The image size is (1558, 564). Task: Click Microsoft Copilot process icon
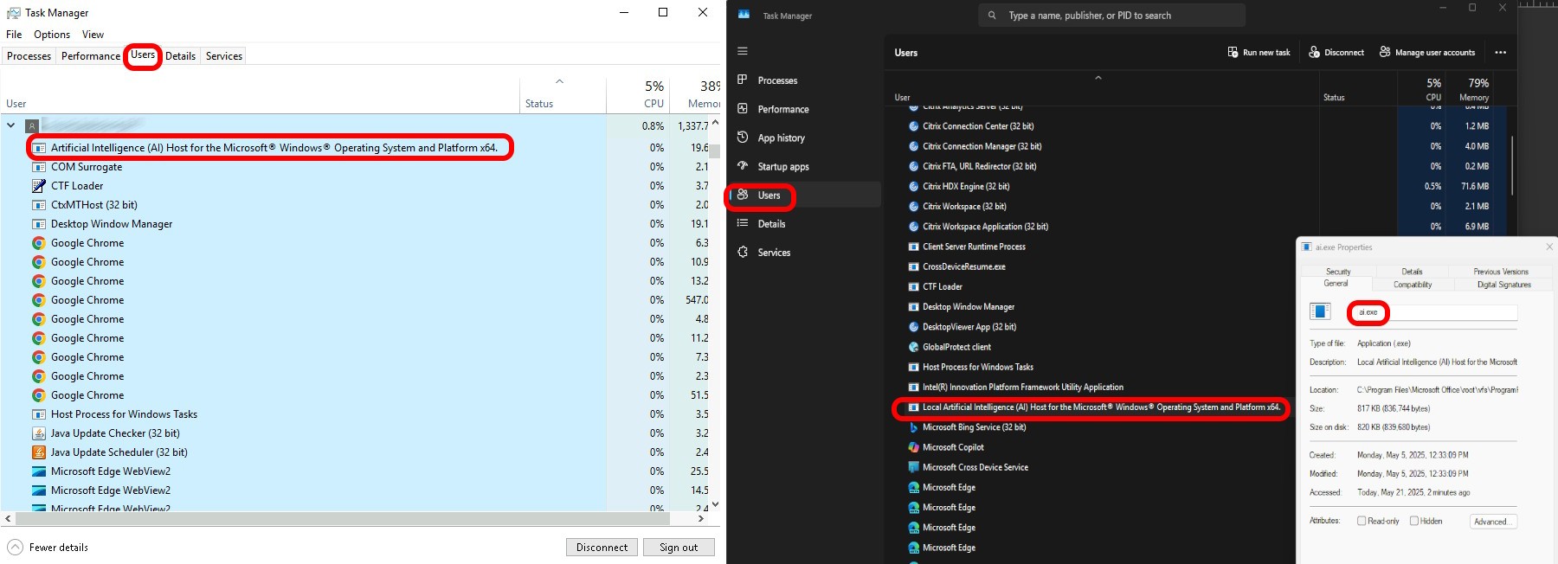pos(913,447)
